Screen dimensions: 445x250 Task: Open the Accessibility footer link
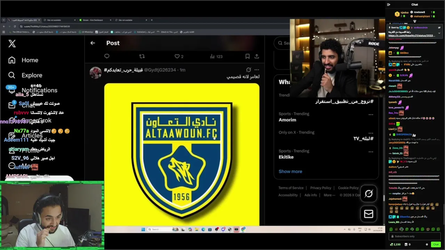coord(288,195)
